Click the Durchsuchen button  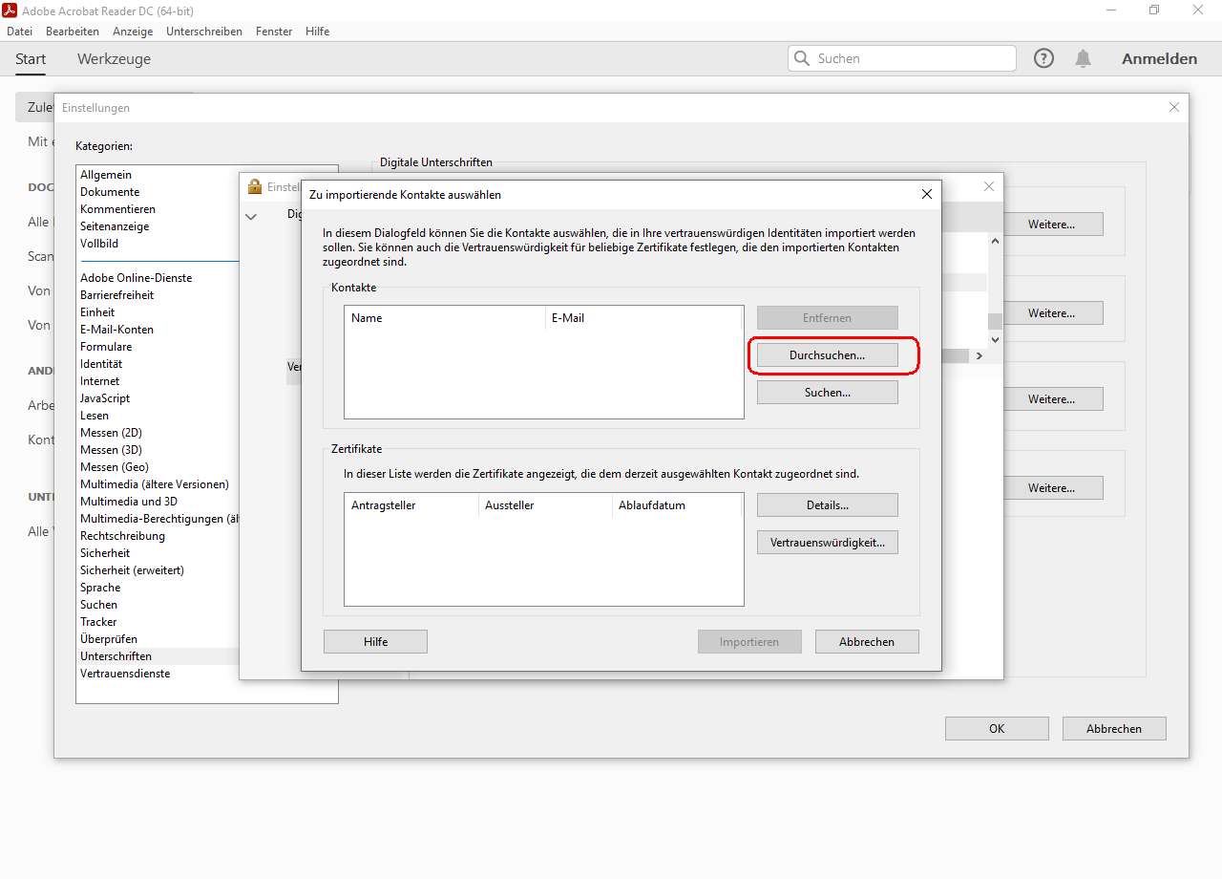tap(827, 355)
